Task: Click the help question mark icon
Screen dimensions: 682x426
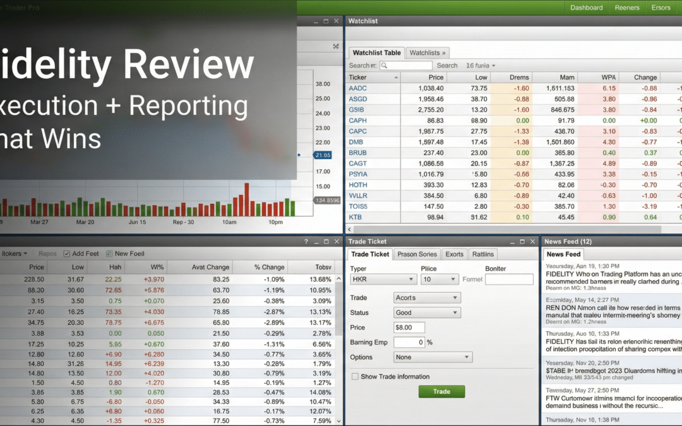Action: tap(306, 242)
